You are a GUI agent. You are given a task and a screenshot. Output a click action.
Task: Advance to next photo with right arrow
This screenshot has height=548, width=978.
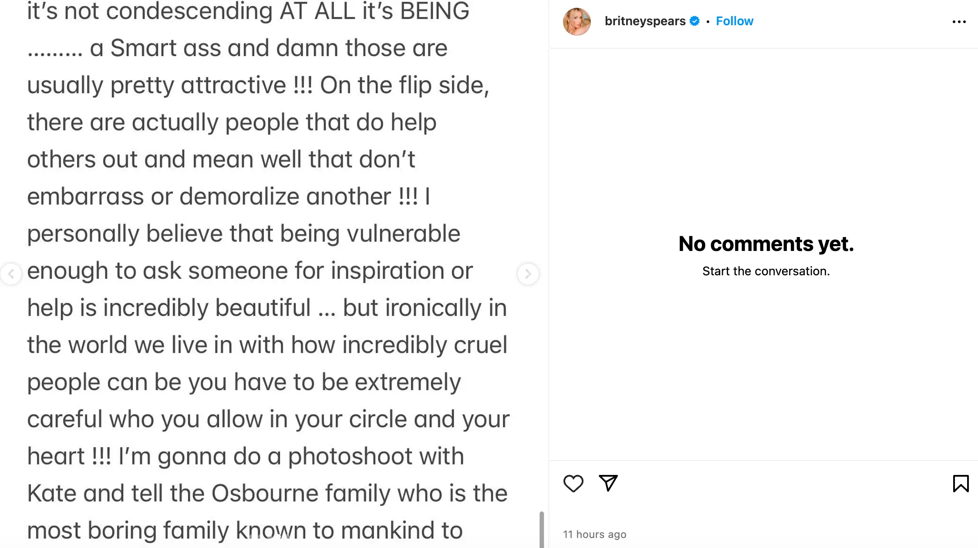[528, 274]
